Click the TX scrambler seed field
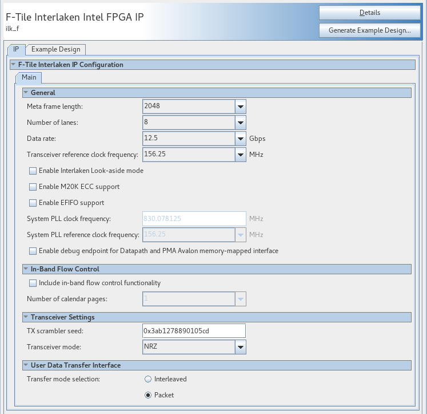 click(194, 331)
